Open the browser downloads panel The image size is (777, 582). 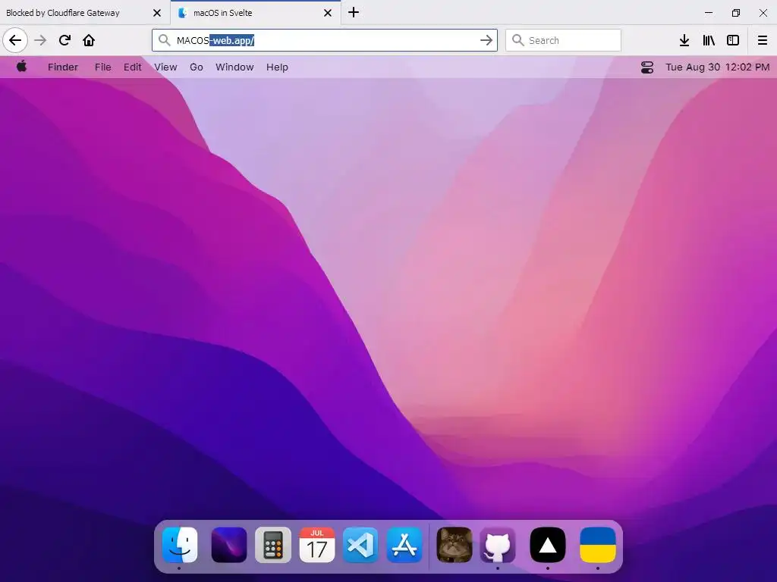point(684,40)
